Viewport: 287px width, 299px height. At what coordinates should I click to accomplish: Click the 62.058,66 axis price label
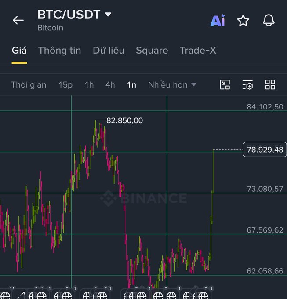pyautogui.click(x=265, y=271)
